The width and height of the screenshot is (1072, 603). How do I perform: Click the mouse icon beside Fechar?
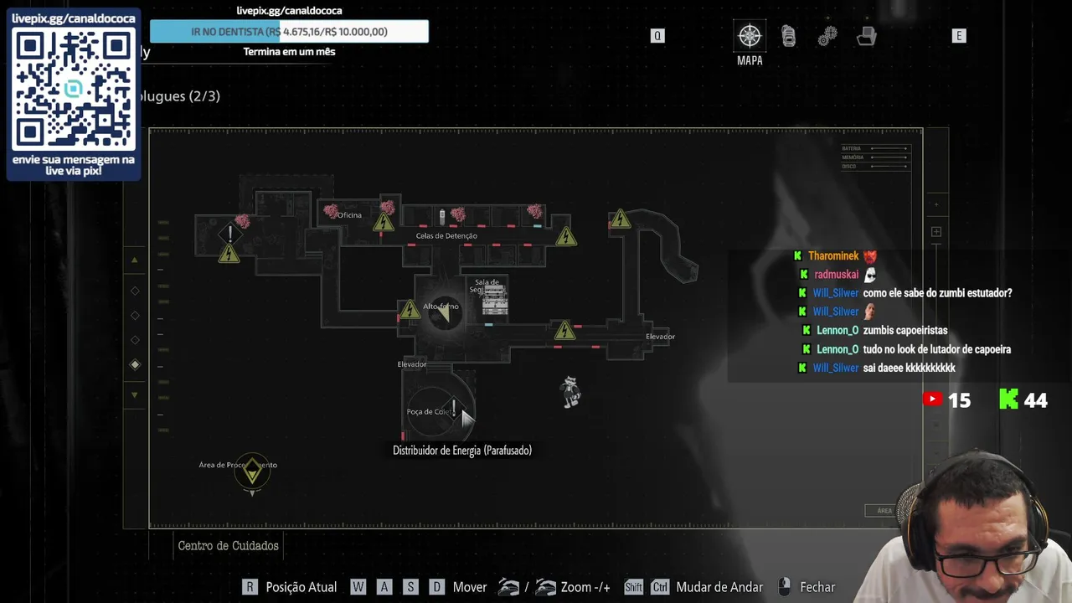pos(784,586)
